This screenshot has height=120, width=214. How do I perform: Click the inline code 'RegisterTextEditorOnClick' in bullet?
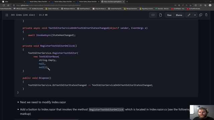click(106, 110)
